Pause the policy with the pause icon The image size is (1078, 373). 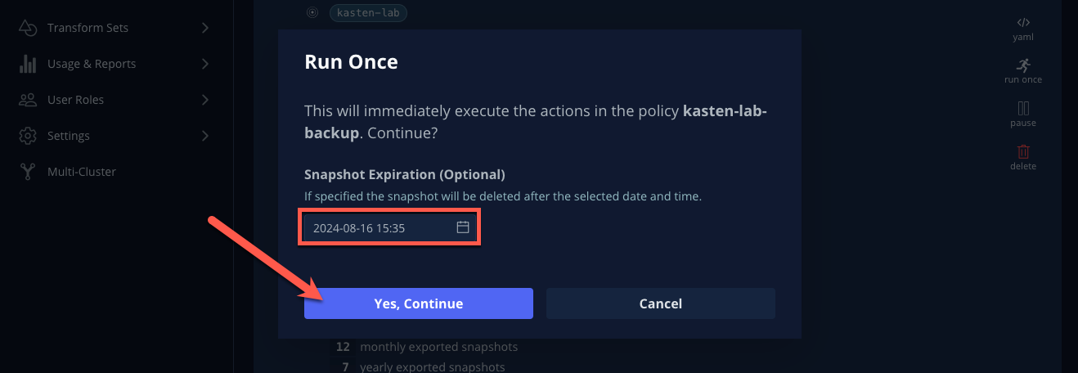1023,108
